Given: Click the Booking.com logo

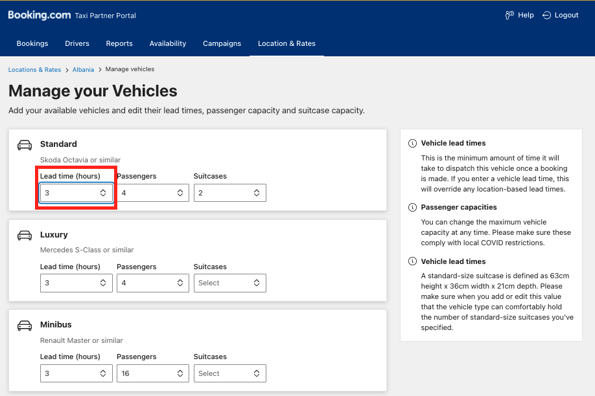Looking at the screenshot, I should [39, 15].
